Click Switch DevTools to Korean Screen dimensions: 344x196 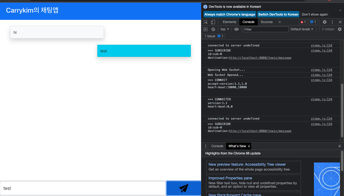tap(278, 14)
